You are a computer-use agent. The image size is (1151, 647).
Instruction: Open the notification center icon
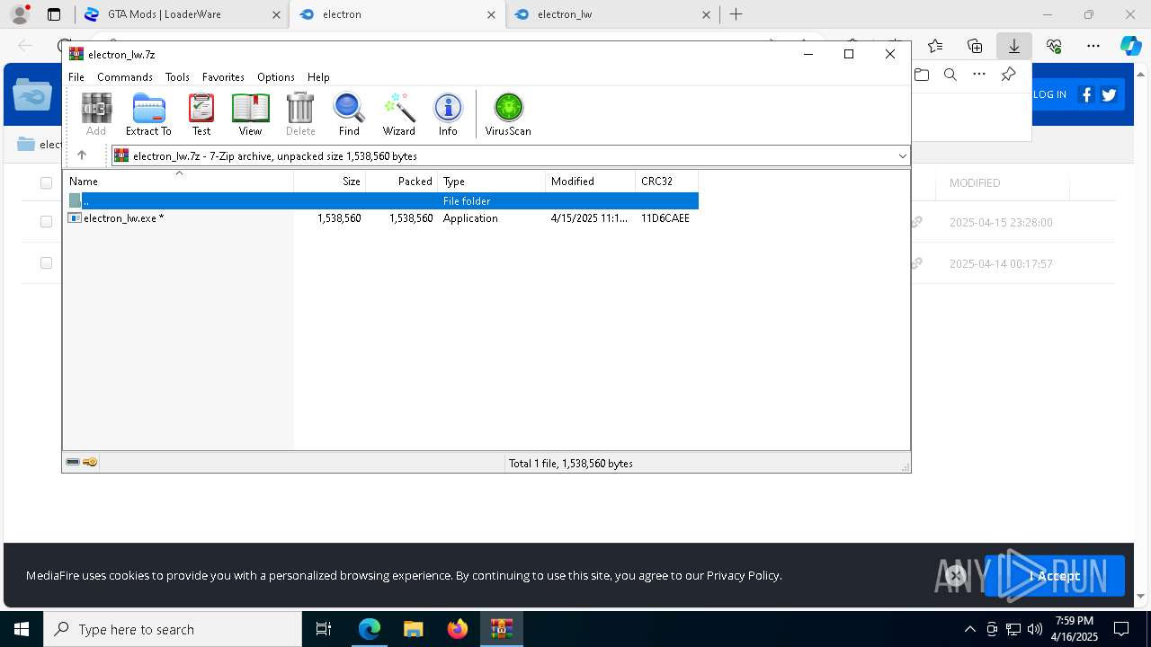(x=1121, y=629)
